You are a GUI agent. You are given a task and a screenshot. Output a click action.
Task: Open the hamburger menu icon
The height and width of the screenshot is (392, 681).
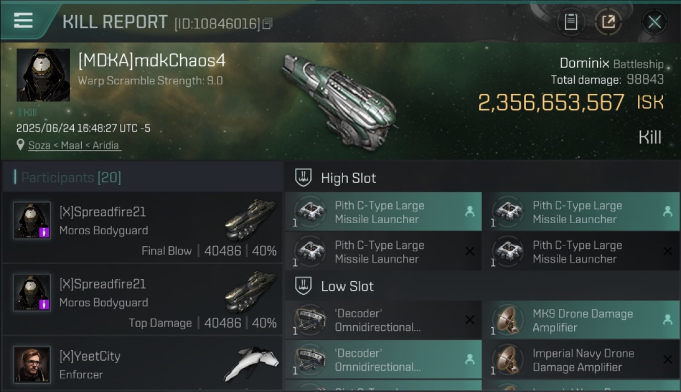click(23, 21)
